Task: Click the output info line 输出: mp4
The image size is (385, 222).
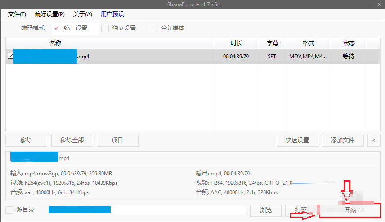Action: coord(223,174)
